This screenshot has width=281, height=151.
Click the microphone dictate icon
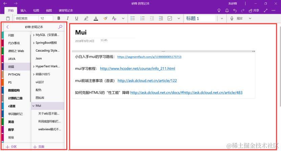[232, 19]
